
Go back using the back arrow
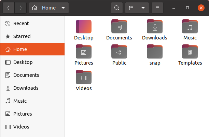pos(9,8)
